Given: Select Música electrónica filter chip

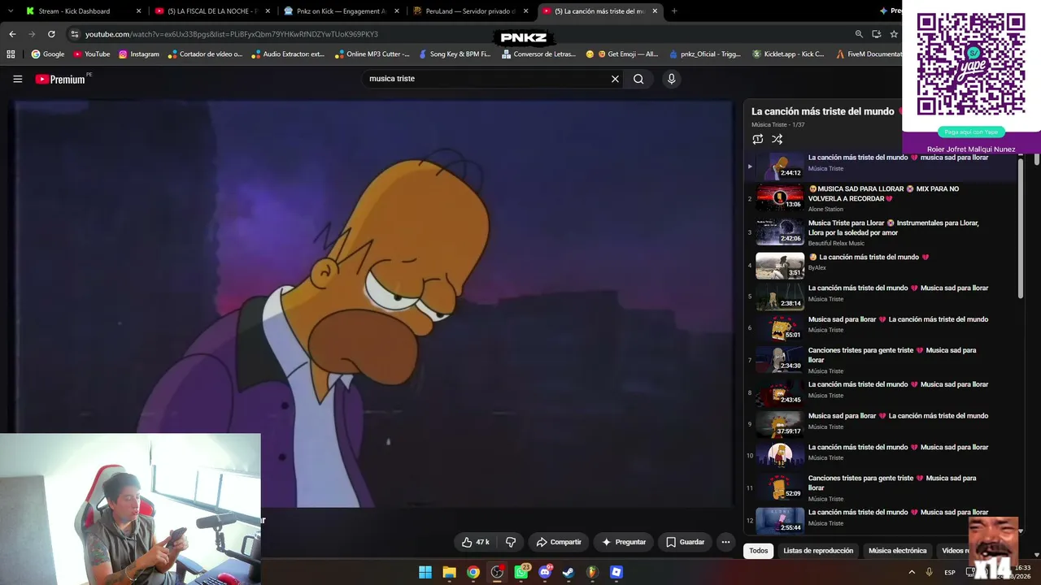Looking at the screenshot, I should [897, 551].
